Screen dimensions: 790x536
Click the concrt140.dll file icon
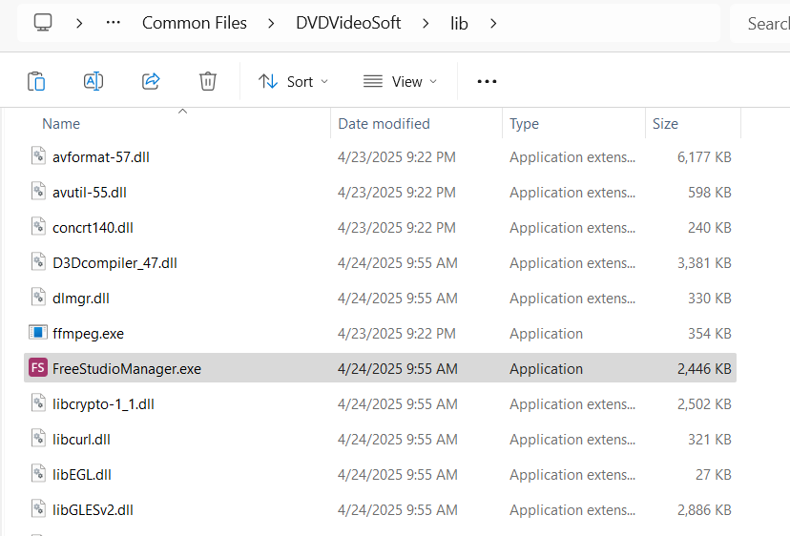pyautogui.click(x=39, y=226)
